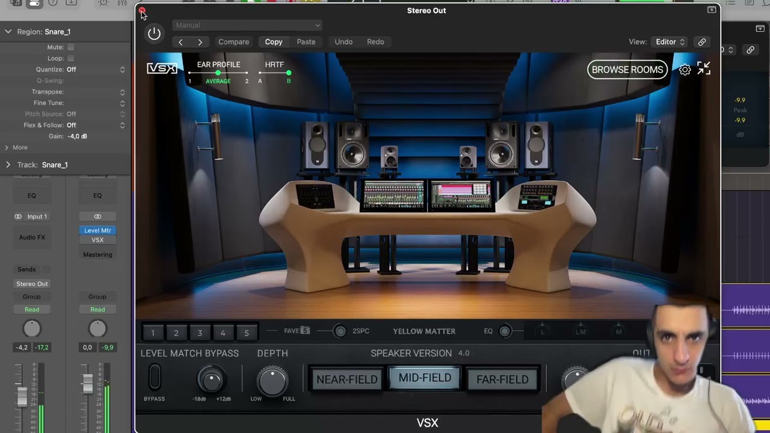Select favorite slot 3
Screen dimensions: 770x433
click(x=200, y=333)
